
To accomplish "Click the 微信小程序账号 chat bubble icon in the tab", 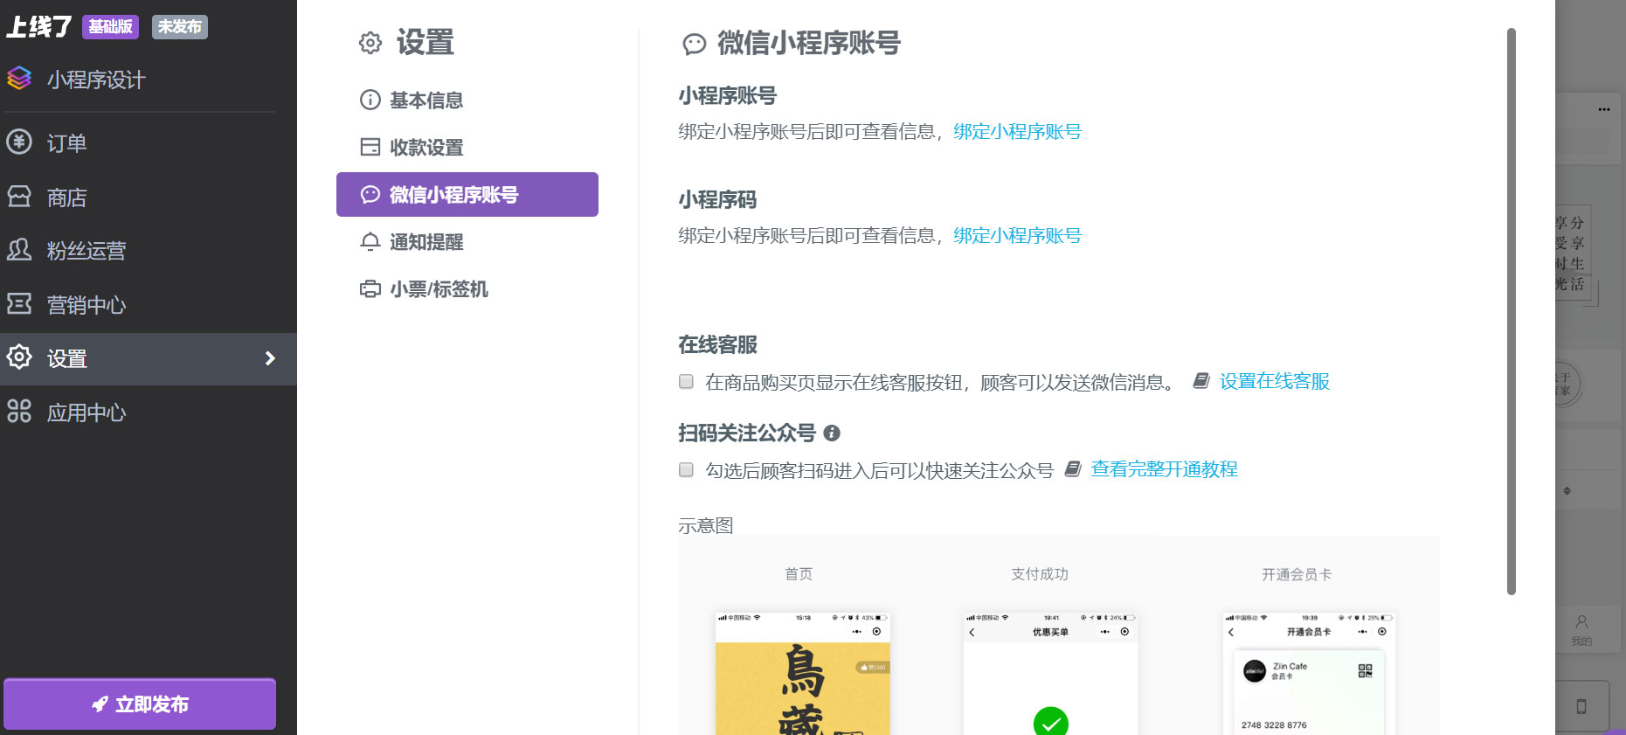I will click(x=370, y=194).
